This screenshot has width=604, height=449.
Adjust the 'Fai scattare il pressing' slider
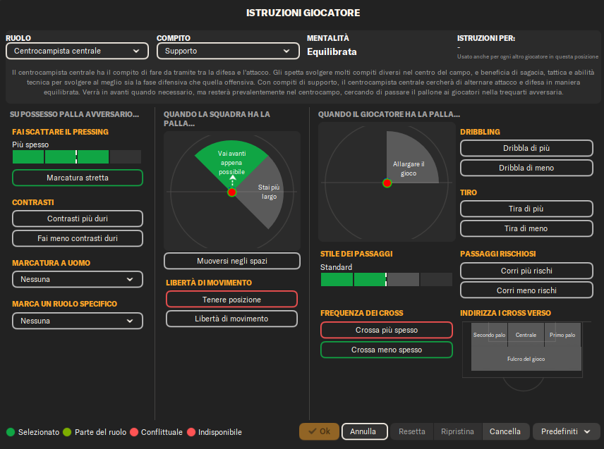click(x=76, y=156)
